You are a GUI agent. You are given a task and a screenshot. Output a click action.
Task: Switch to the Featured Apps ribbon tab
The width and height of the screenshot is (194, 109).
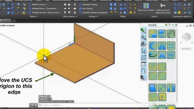pos(152,1)
